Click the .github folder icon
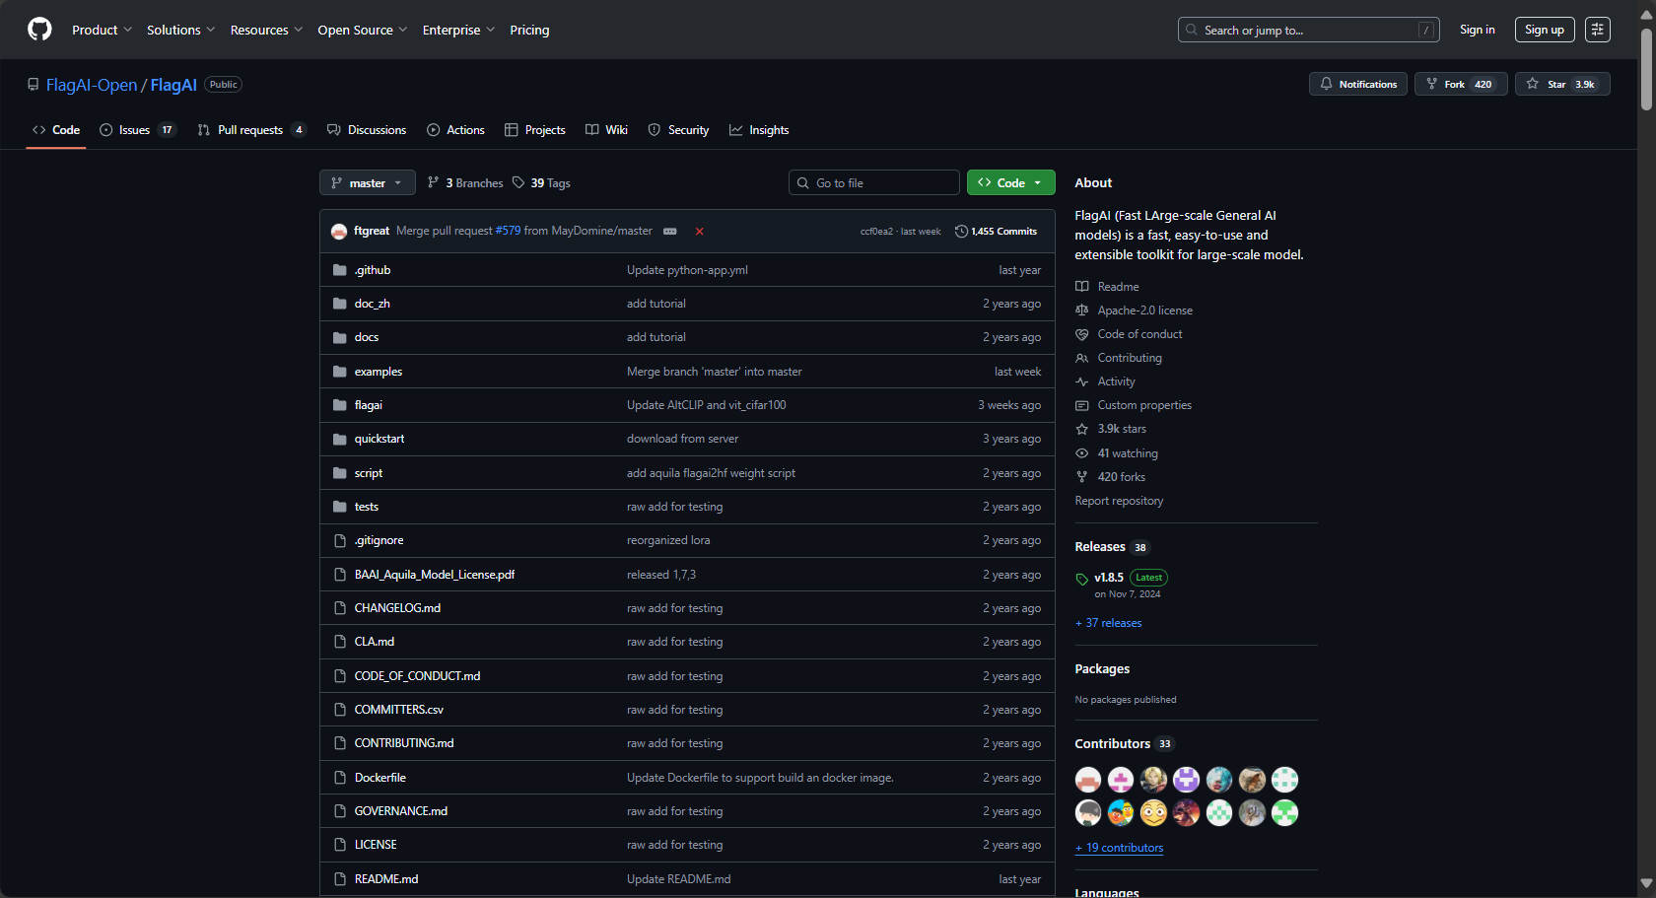 340,270
